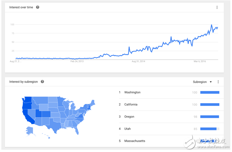The width and height of the screenshot is (232, 152).
Task: Open three-dot menu of subregion card
Action: coord(218,82)
